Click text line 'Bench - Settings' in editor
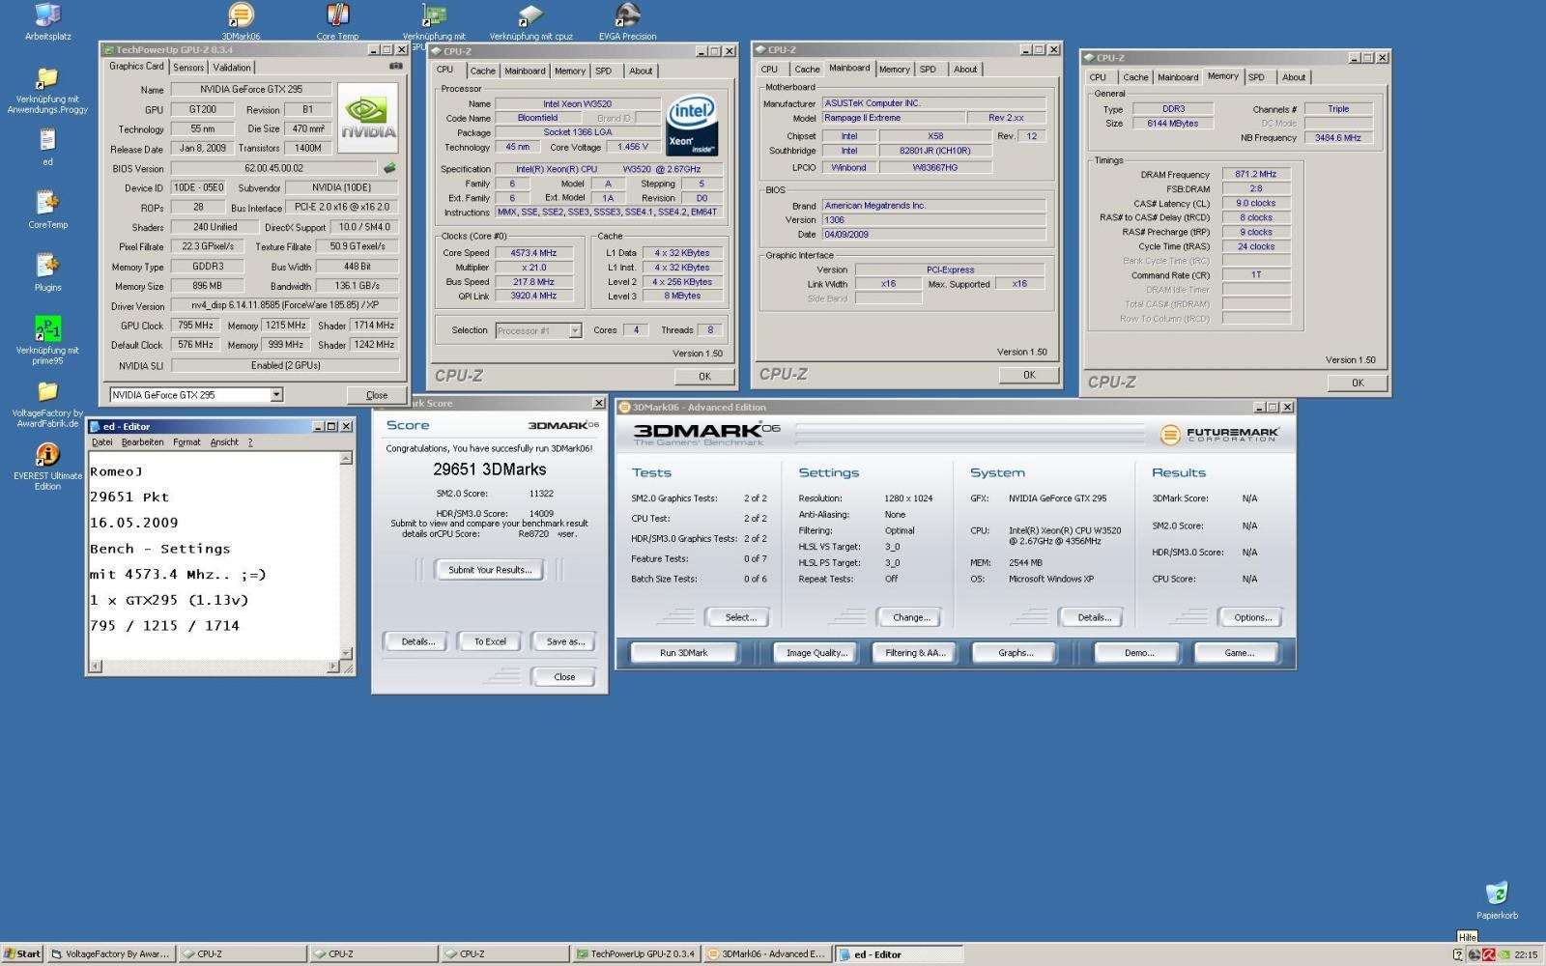1546x966 pixels. pos(160,549)
